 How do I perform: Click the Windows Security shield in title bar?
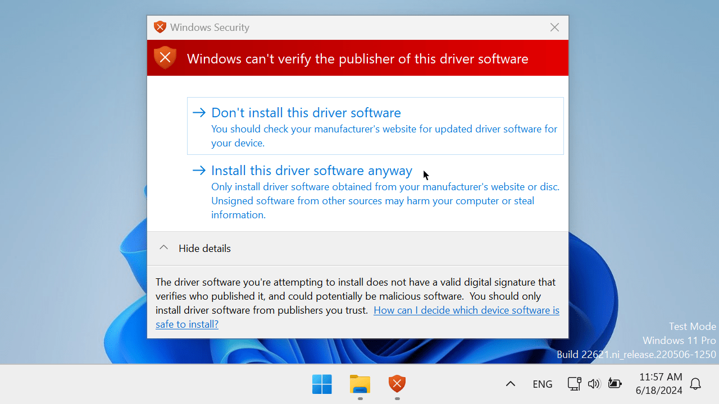click(160, 27)
